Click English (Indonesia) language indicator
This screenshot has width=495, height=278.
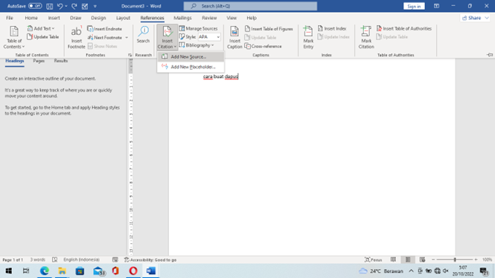click(81, 259)
